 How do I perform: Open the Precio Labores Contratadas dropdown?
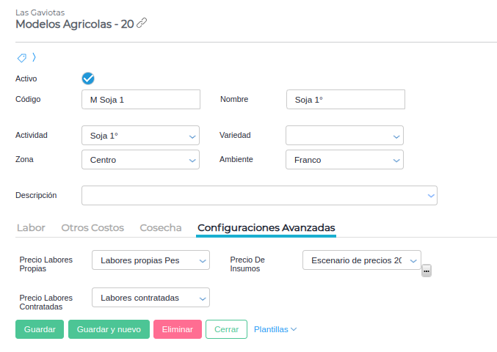coord(150,297)
